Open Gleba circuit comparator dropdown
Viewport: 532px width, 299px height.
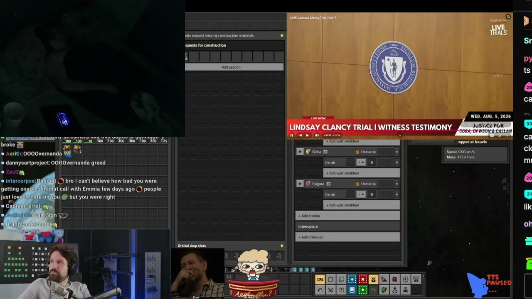(x=361, y=162)
